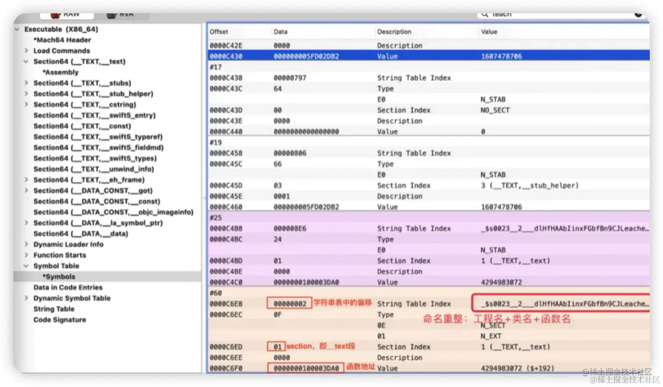Collapse the Executable (X86_64) tree root
The height and width of the screenshot is (387, 663).
[x=17, y=29]
